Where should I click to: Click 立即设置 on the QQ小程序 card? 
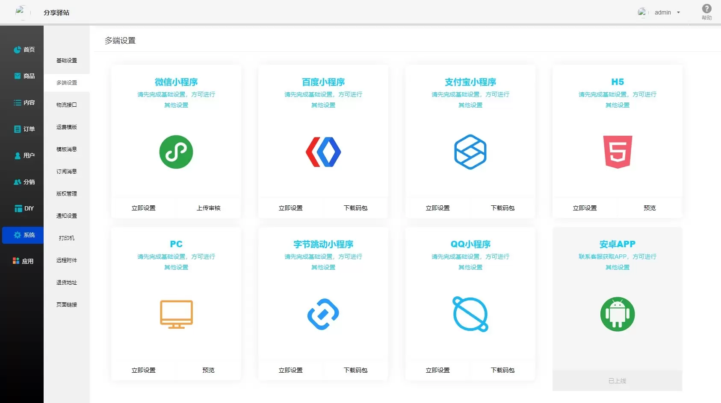[x=438, y=370]
